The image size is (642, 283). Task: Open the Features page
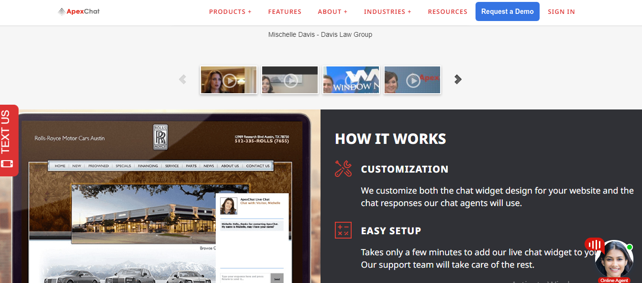tap(285, 11)
